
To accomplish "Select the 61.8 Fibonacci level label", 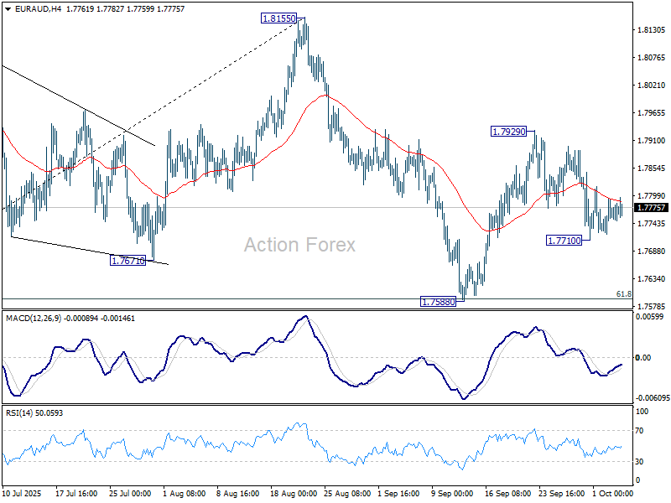I will [623, 294].
